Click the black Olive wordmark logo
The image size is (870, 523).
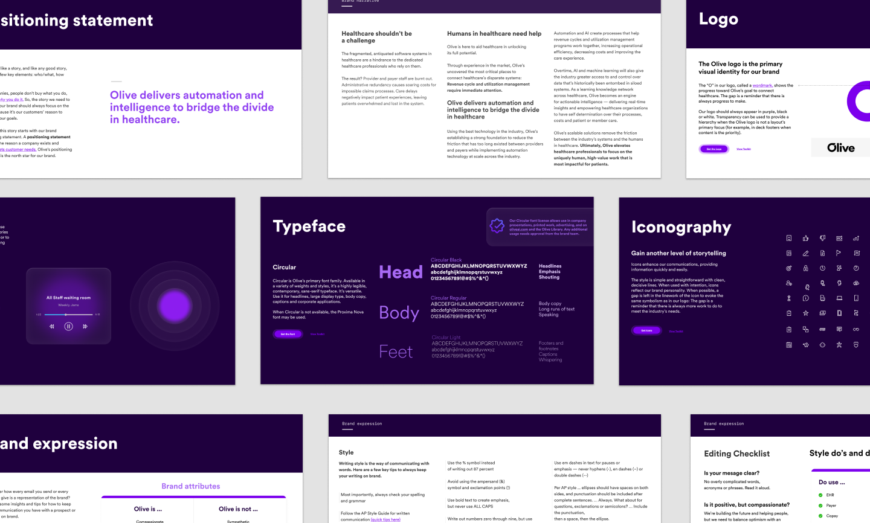click(841, 148)
